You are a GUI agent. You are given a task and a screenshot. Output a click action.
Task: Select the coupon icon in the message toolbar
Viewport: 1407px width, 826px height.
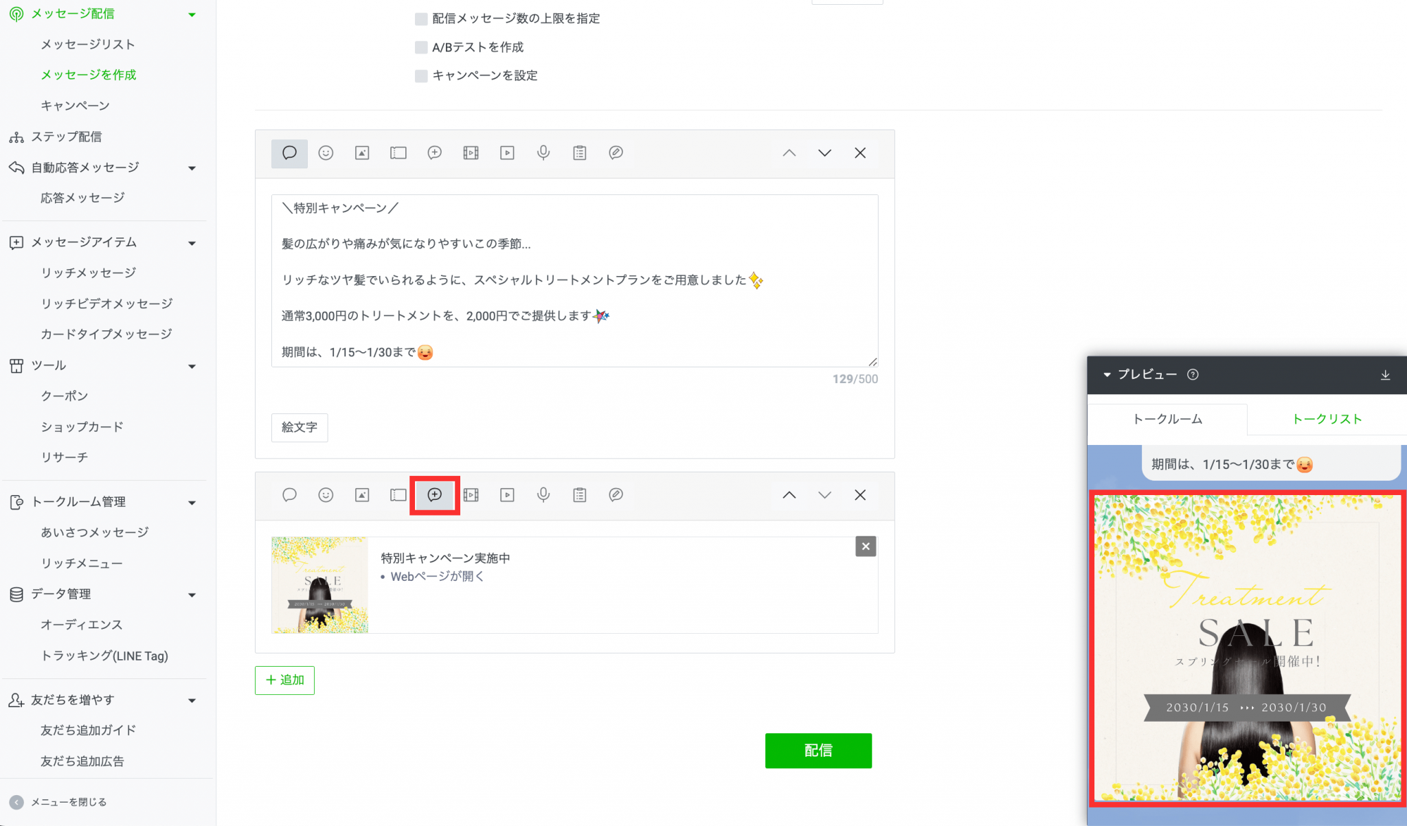(x=398, y=153)
